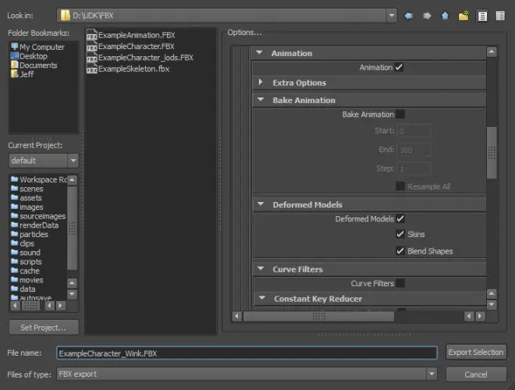The height and width of the screenshot is (390, 515).
Task: Enable the Curve Filters checkbox
Action: click(x=400, y=283)
